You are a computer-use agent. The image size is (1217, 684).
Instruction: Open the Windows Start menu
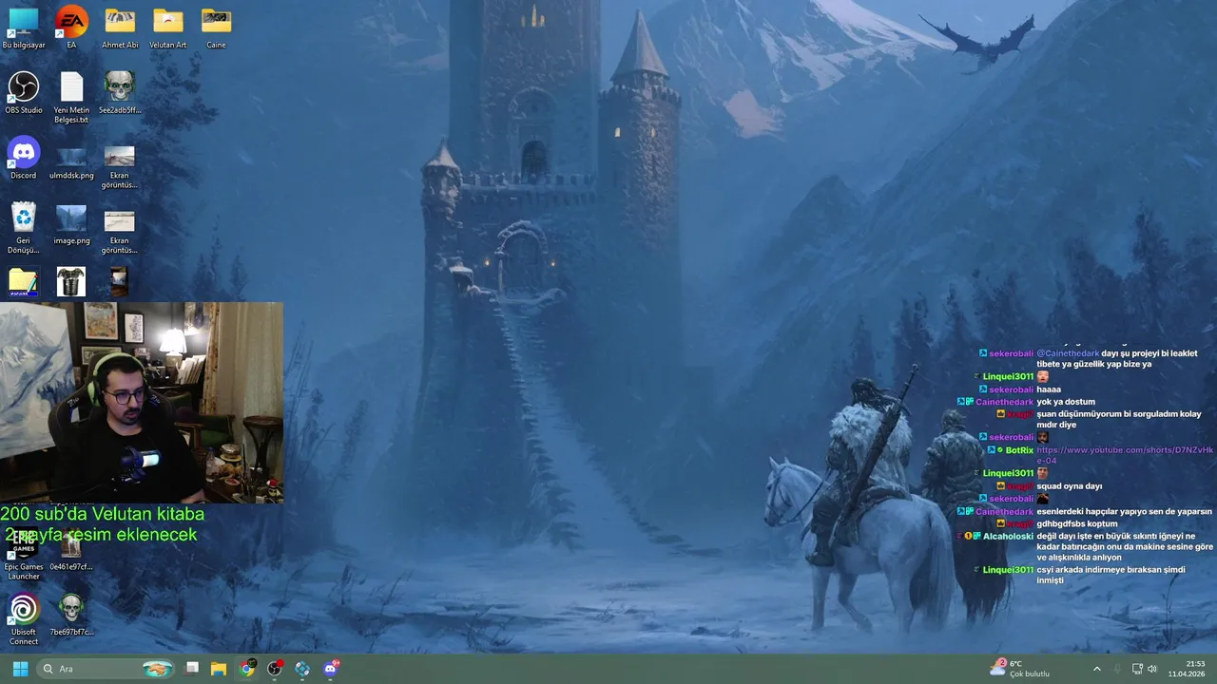click(20, 669)
